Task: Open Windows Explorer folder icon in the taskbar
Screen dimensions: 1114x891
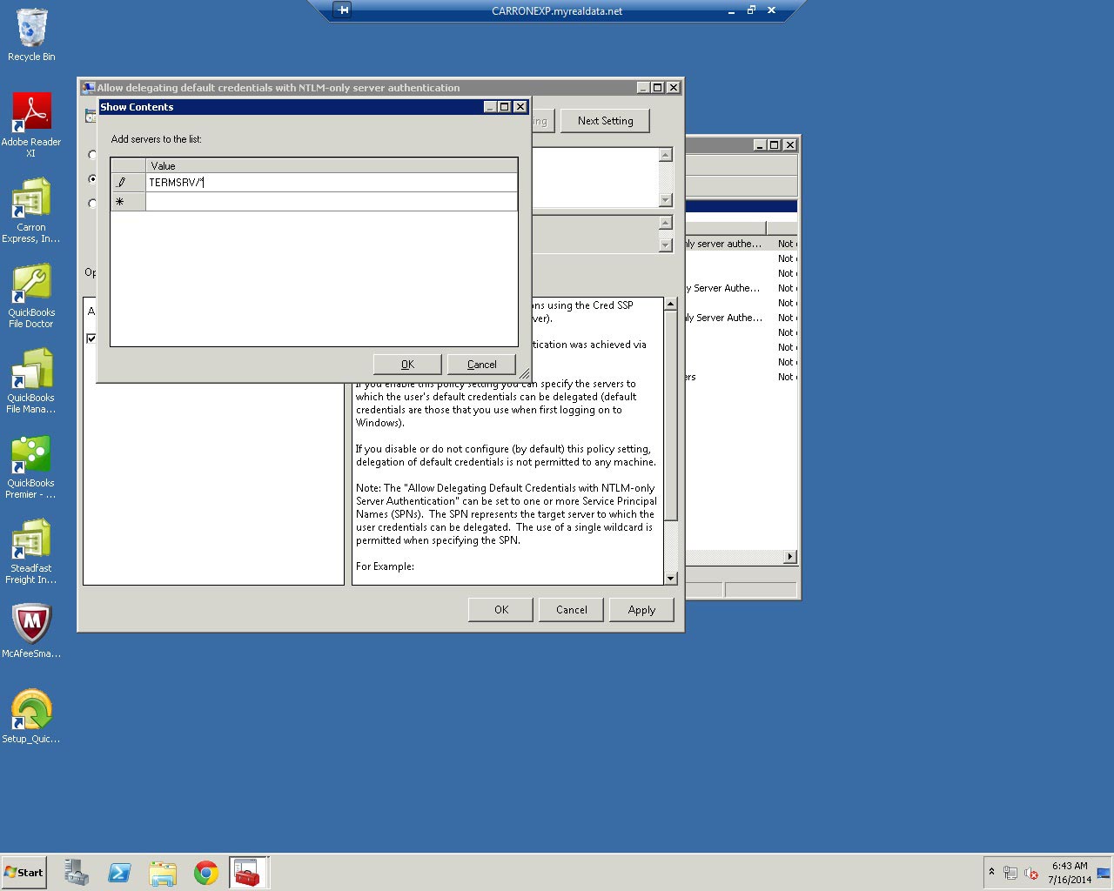Action: click(x=163, y=873)
